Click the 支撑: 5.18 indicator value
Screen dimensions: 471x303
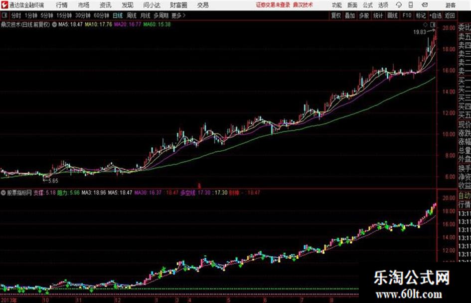point(44,193)
